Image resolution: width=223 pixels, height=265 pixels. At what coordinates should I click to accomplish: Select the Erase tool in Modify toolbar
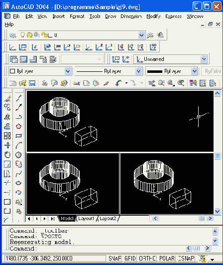[7, 98]
